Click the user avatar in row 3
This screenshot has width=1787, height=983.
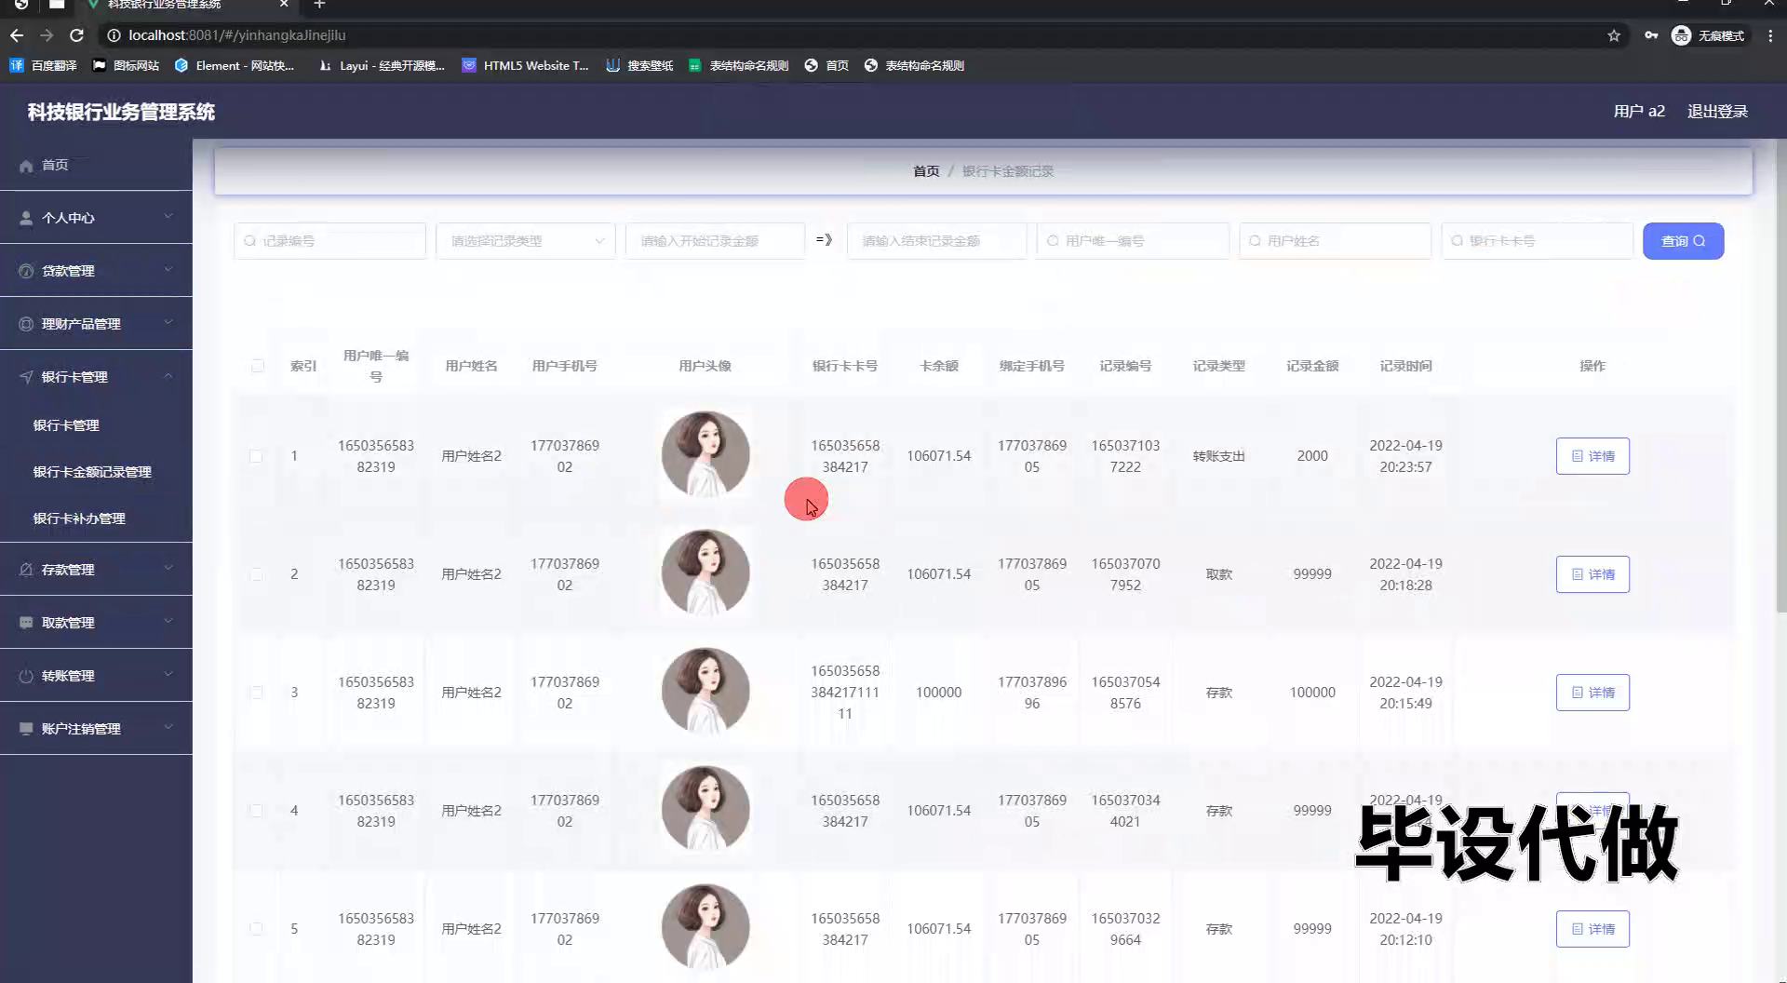click(705, 692)
